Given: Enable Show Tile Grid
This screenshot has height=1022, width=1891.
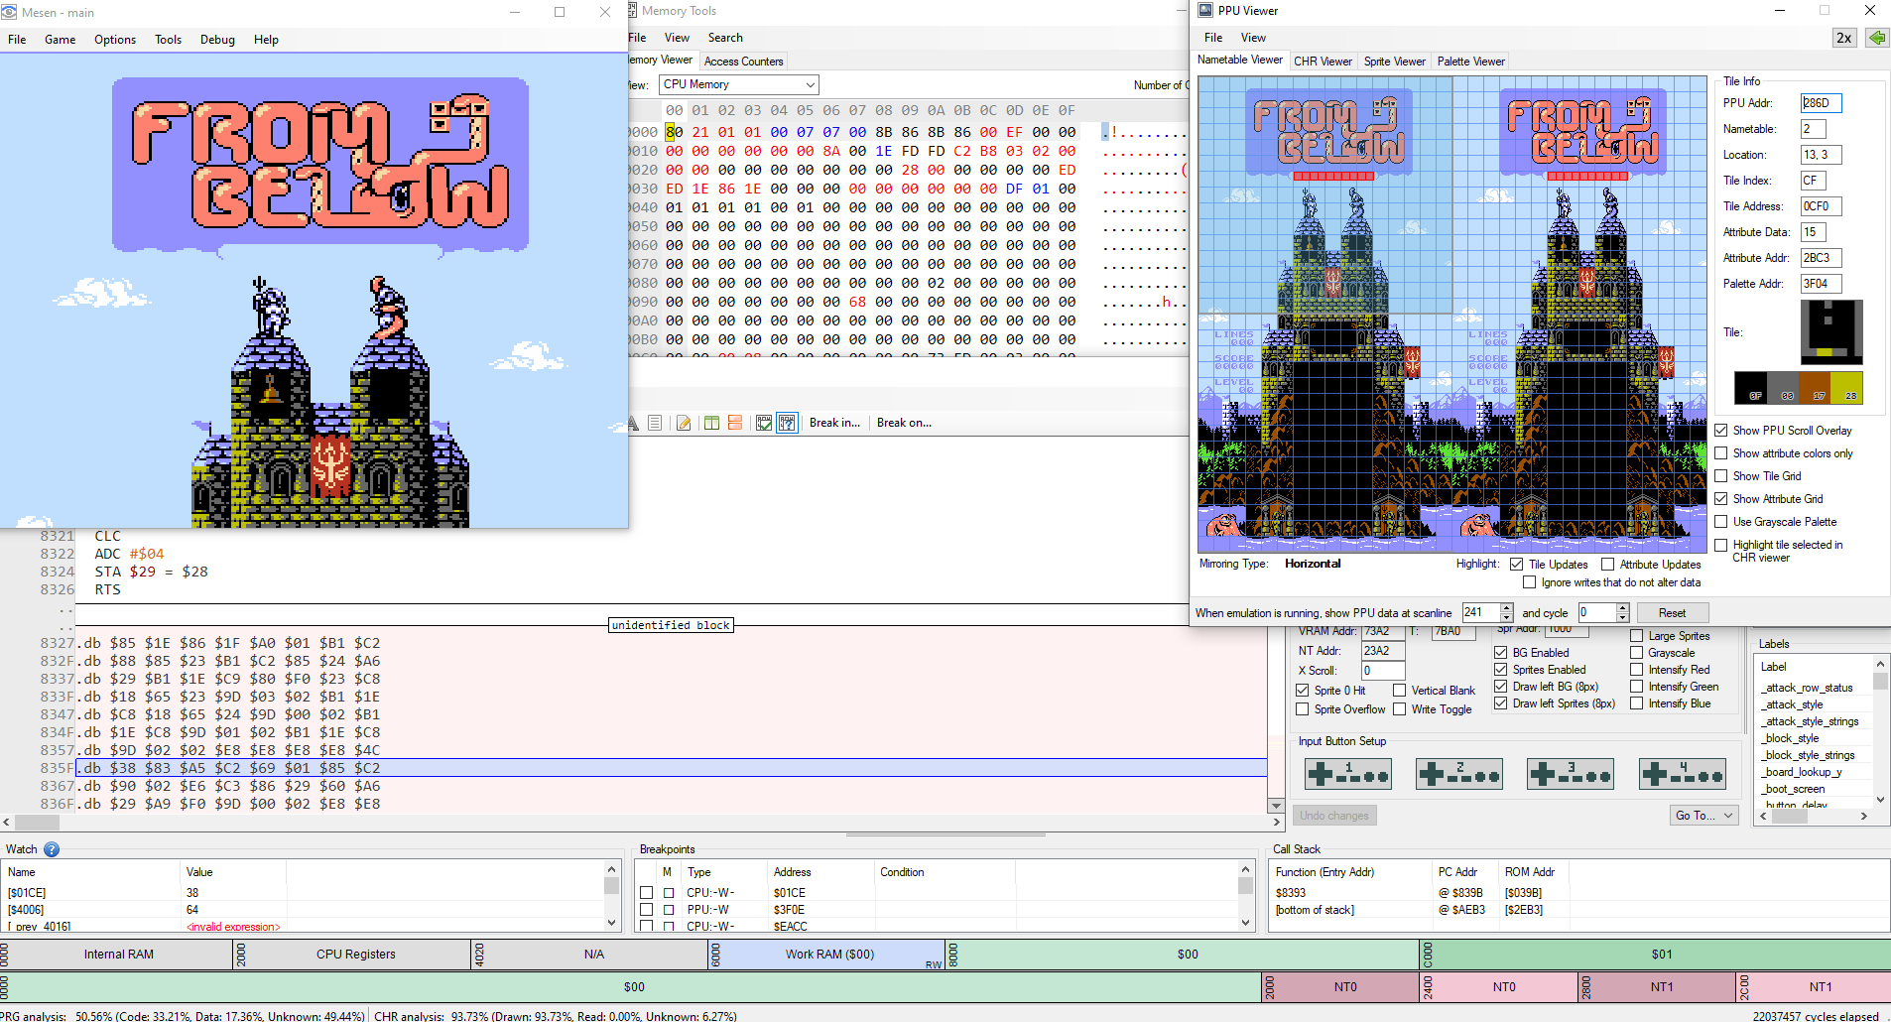Looking at the screenshot, I should click(1721, 476).
